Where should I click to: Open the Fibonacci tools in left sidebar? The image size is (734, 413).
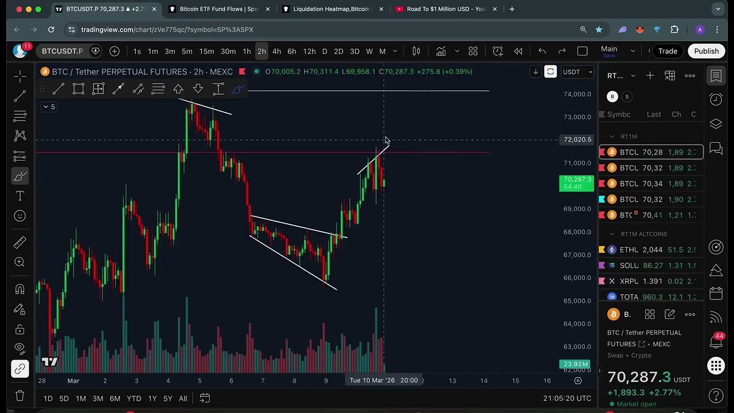click(20, 116)
